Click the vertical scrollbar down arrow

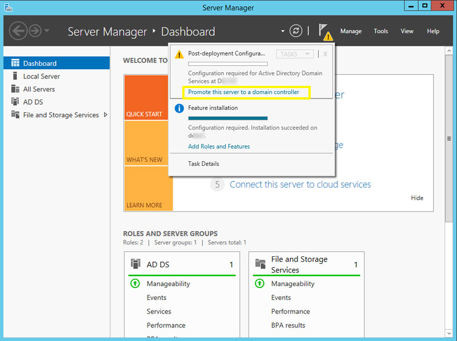tap(449, 333)
